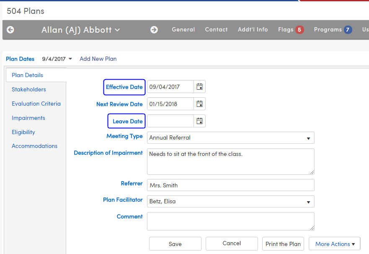Screen dimensions: 369x254
Task: Expand the Allan (AJ) Abbott student selector
Action: [x=80, y=29]
